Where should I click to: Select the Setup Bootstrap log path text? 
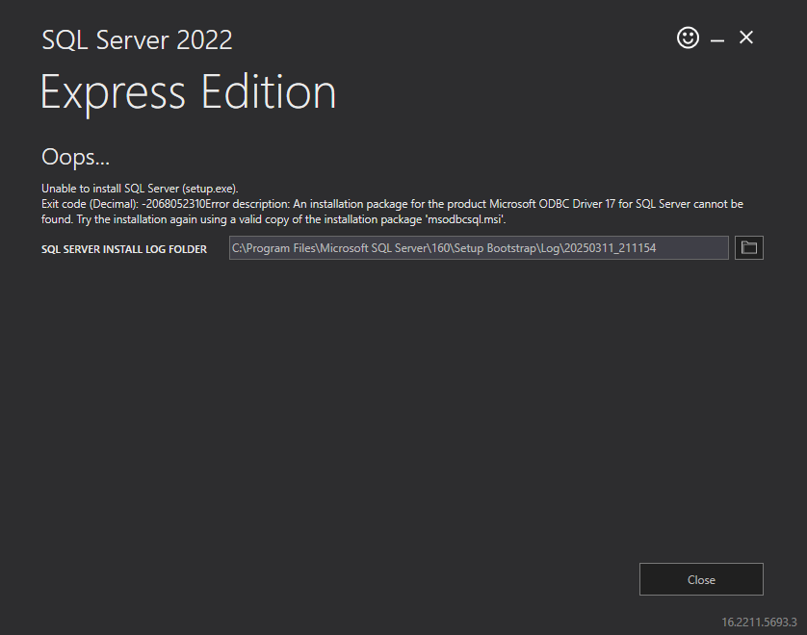coord(479,247)
